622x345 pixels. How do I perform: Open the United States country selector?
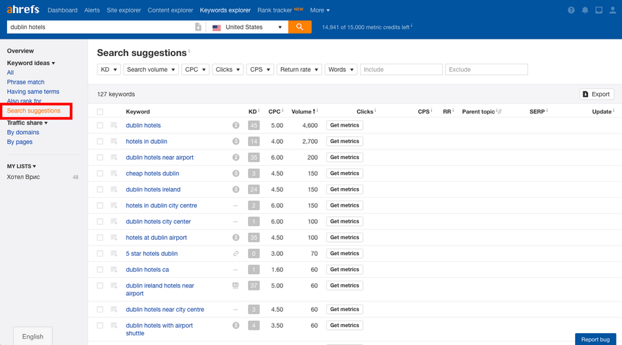pyautogui.click(x=247, y=27)
